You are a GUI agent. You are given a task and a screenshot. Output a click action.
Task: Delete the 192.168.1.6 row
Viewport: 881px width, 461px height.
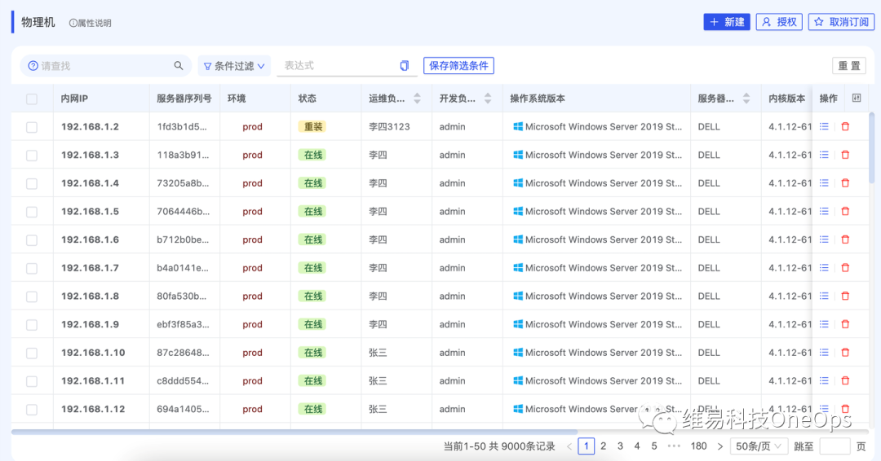[845, 239]
